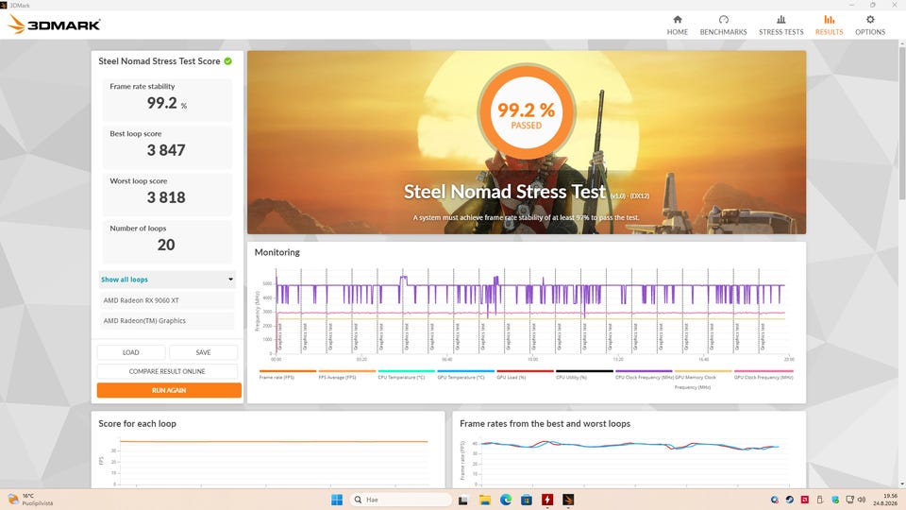The width and height of the screenshot is (906, 510).
Task: Toggle GPU Temperature legend series
Action: (x=465, y=375)
